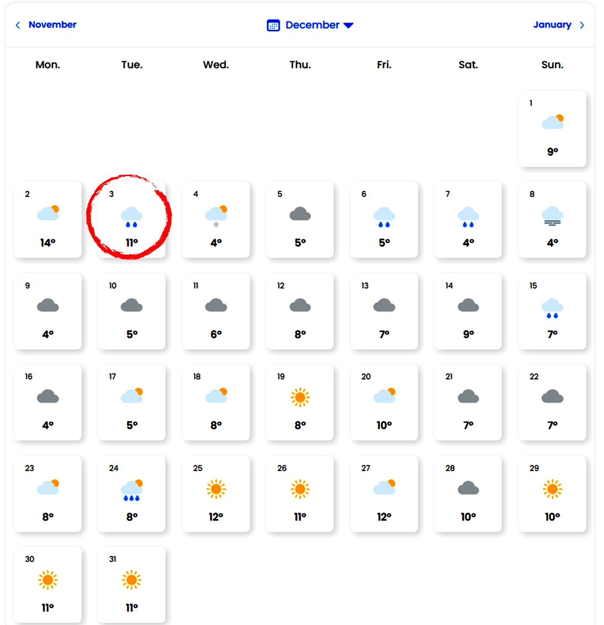Go to the November calendar link
Screen dimensions: 604x625
[53, 25]
